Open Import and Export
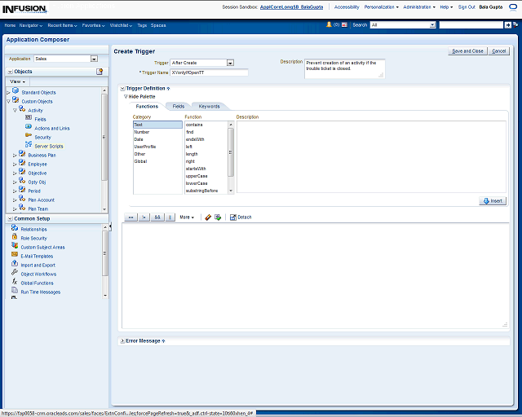 (38, 265)
